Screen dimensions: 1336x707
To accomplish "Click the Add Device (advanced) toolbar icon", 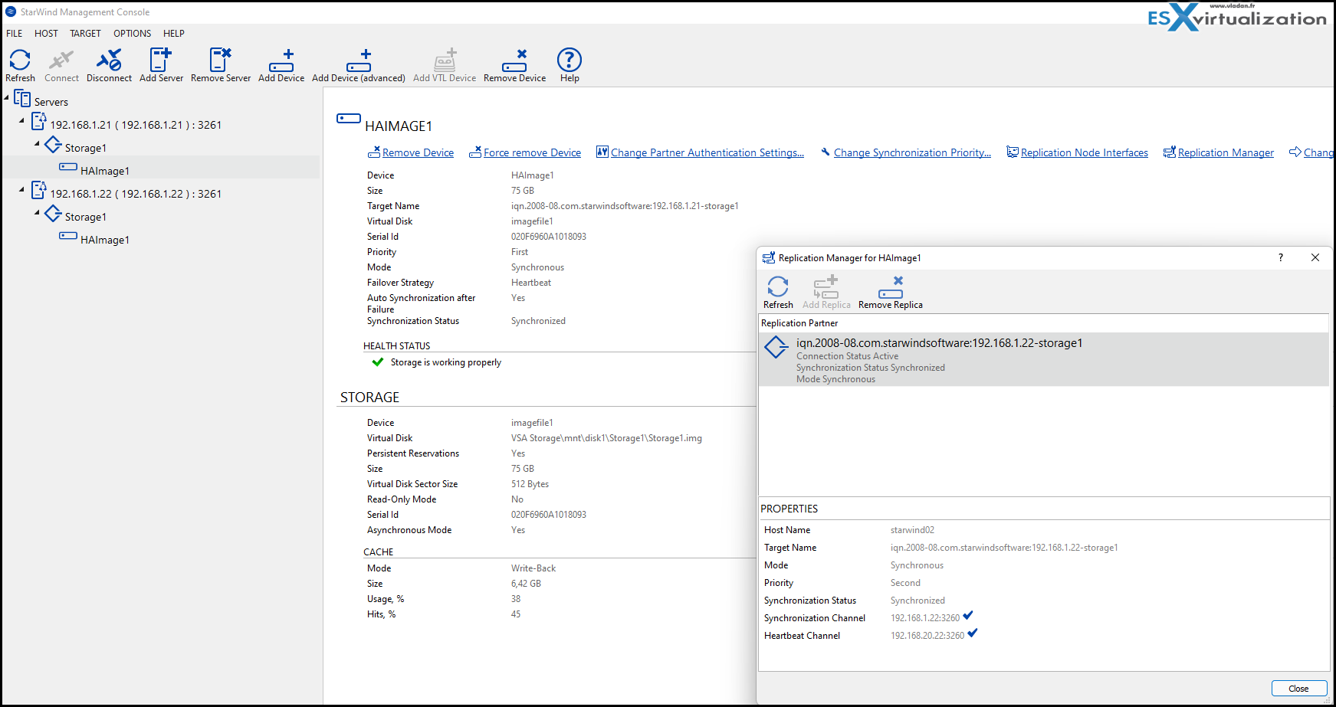I will point(359,61).
